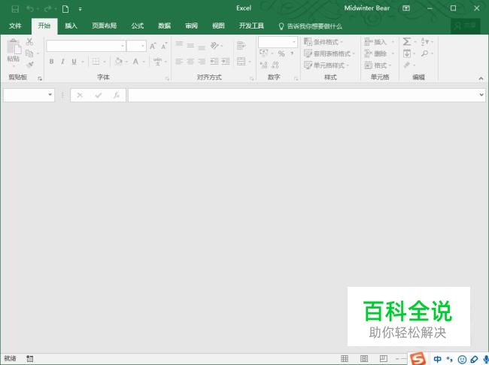Click the Decrease Decimal icon
The height and width of the screenshot is (365, 489).
click(275, 65)
